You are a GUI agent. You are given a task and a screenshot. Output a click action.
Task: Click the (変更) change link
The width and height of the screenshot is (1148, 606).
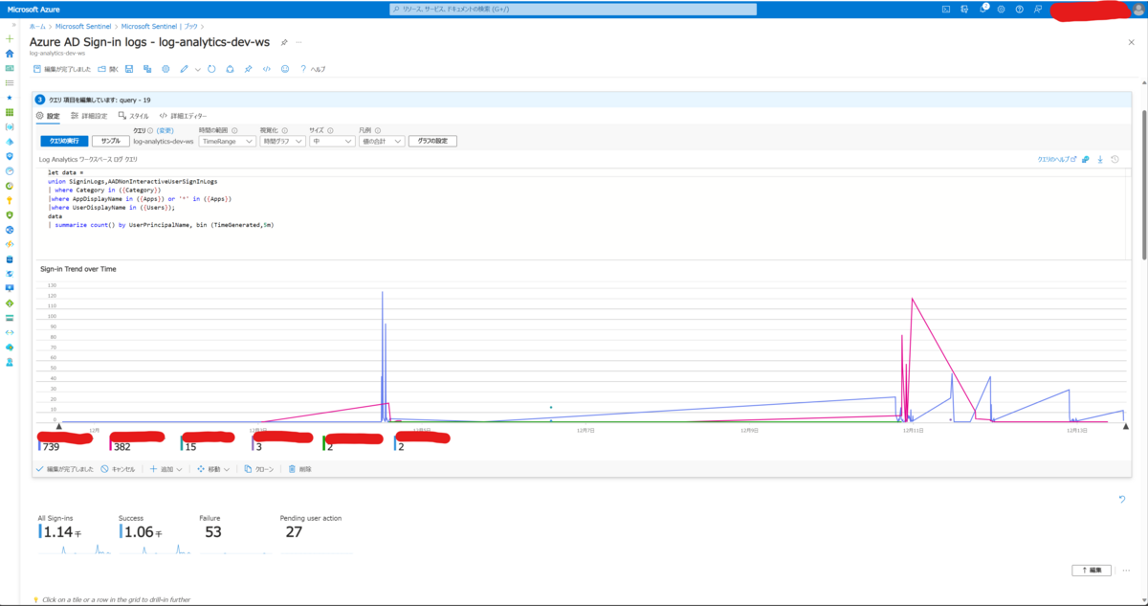[165, 130]
